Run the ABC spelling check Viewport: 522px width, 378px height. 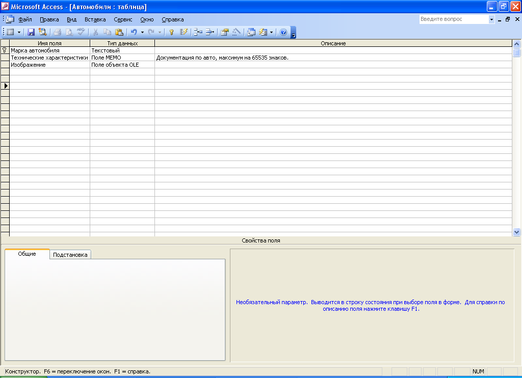pos(81,32)
